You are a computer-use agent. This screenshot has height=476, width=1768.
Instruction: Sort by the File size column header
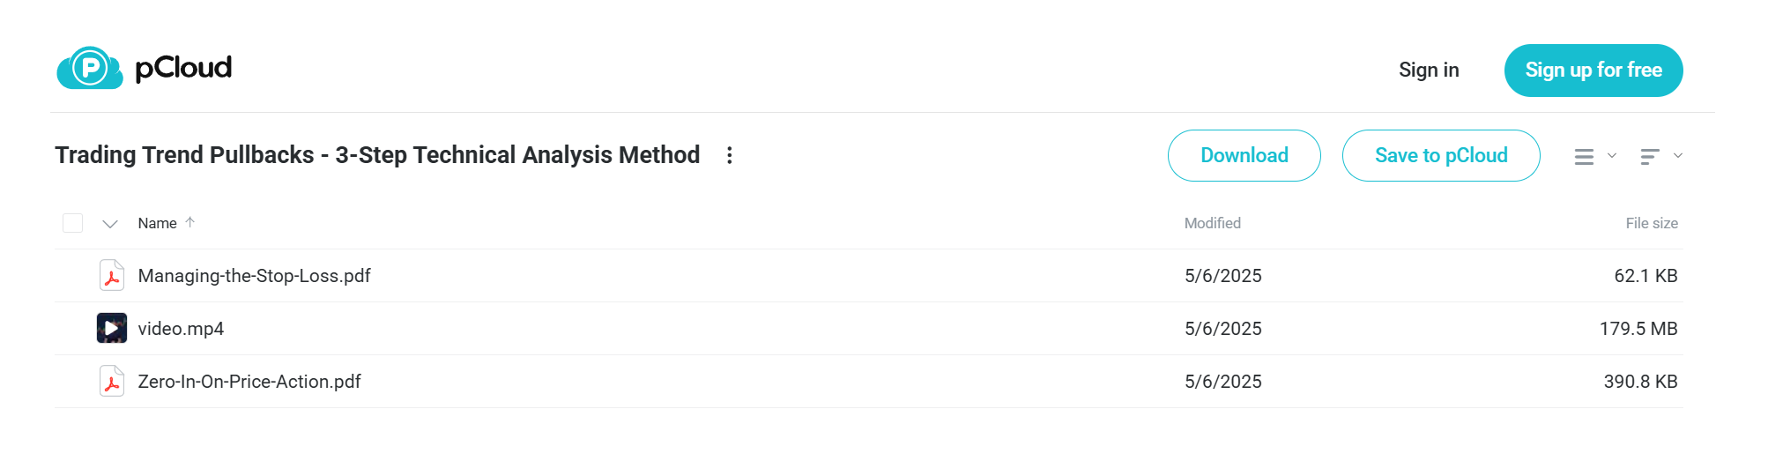tap(1652, 224)
